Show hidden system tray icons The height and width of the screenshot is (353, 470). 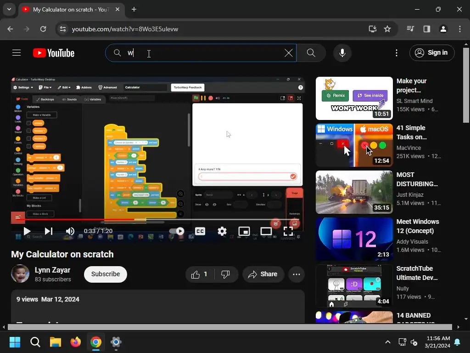pos(387,342)
